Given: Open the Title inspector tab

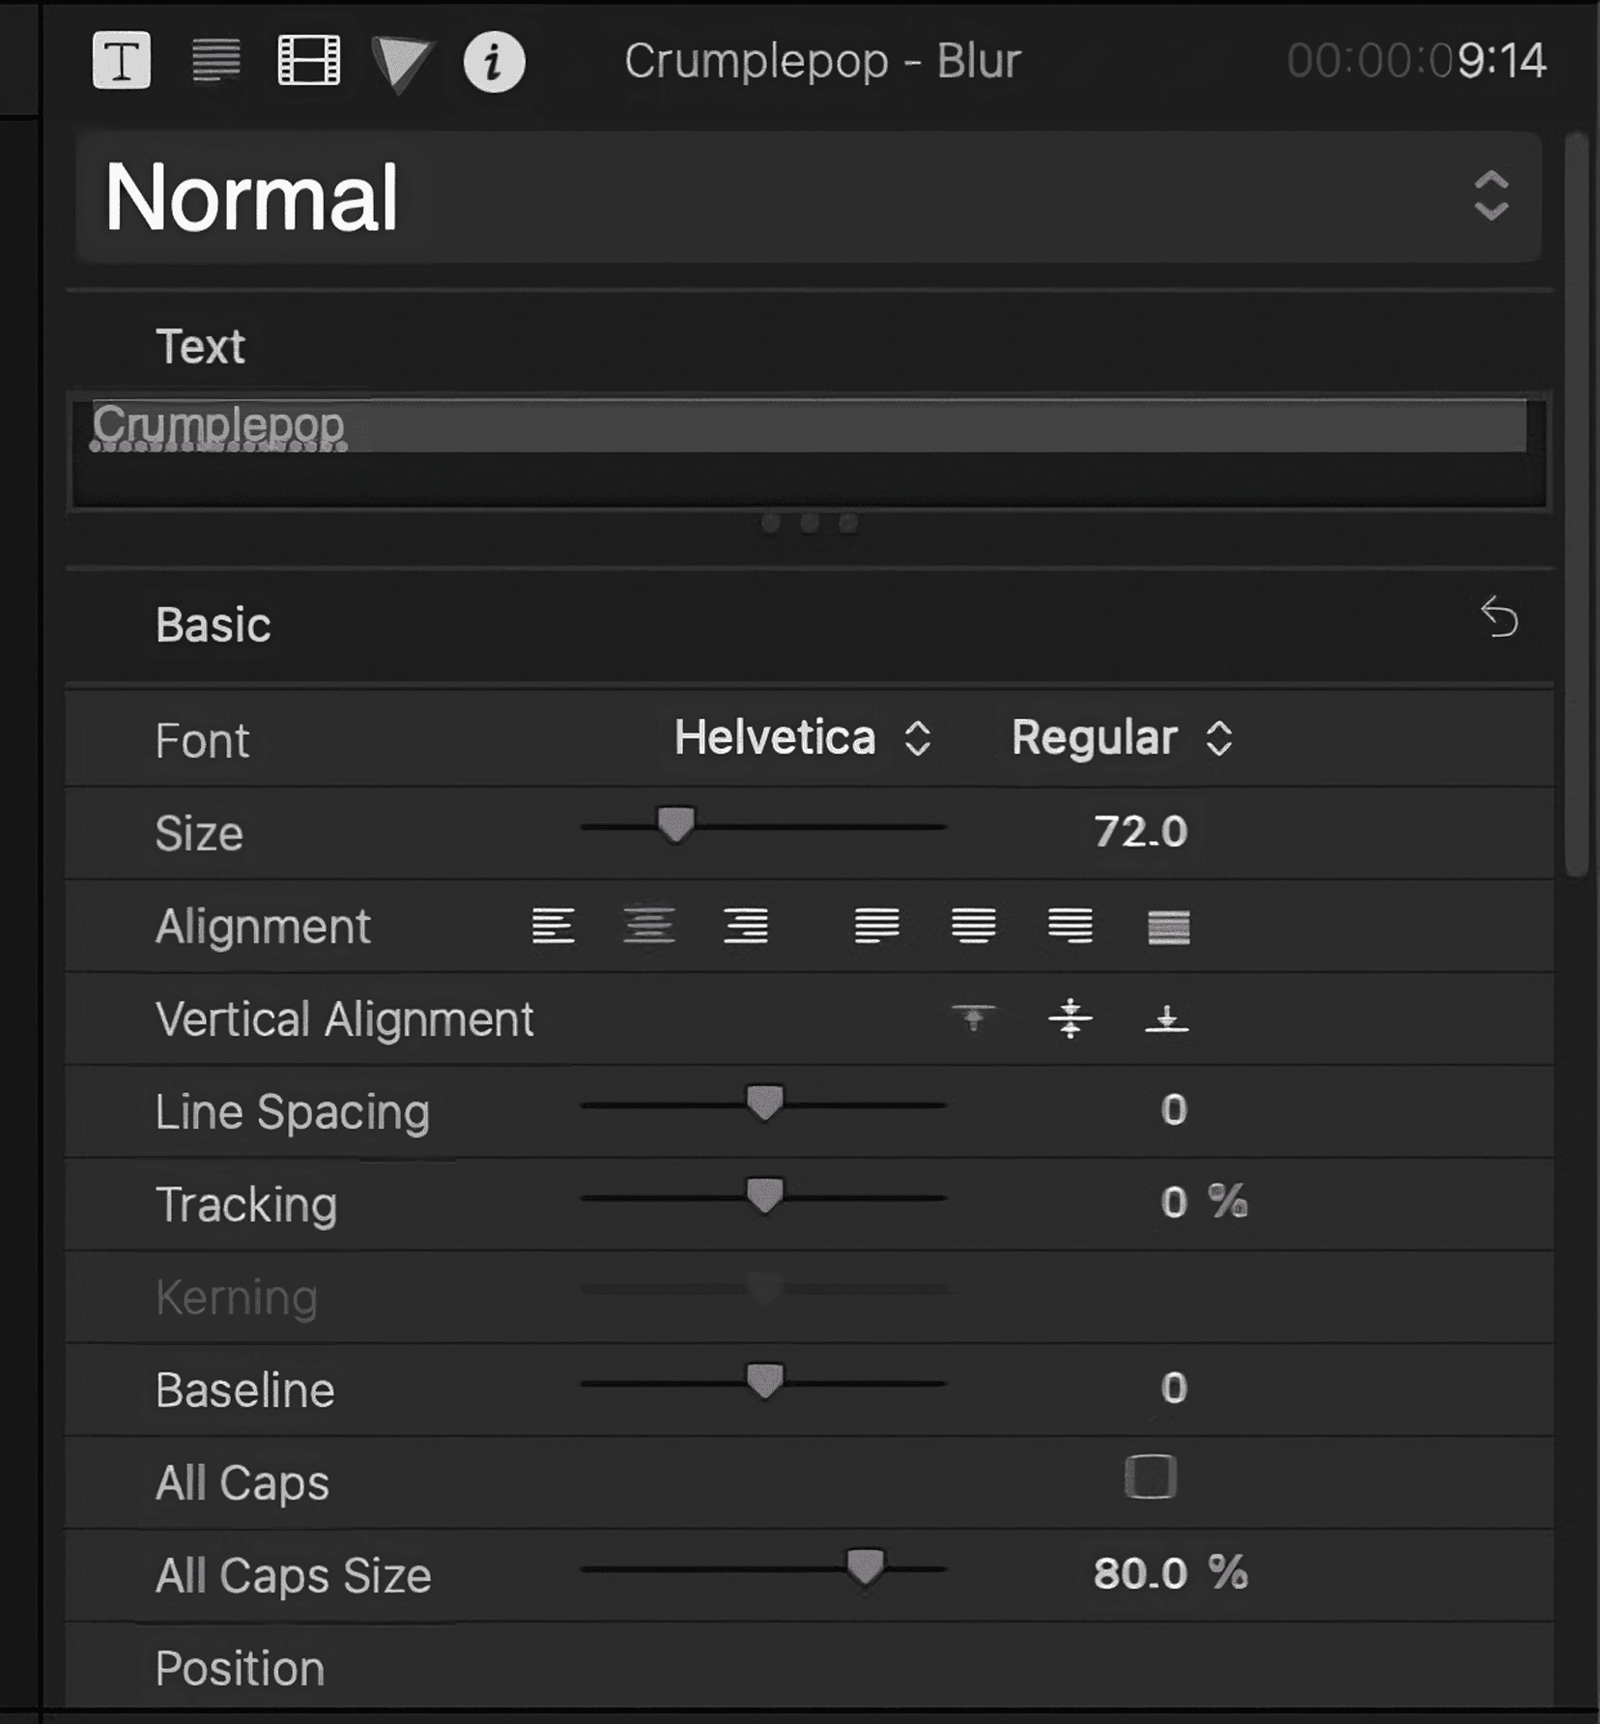Looking at the screenshot, I should (x=215, y=61).
